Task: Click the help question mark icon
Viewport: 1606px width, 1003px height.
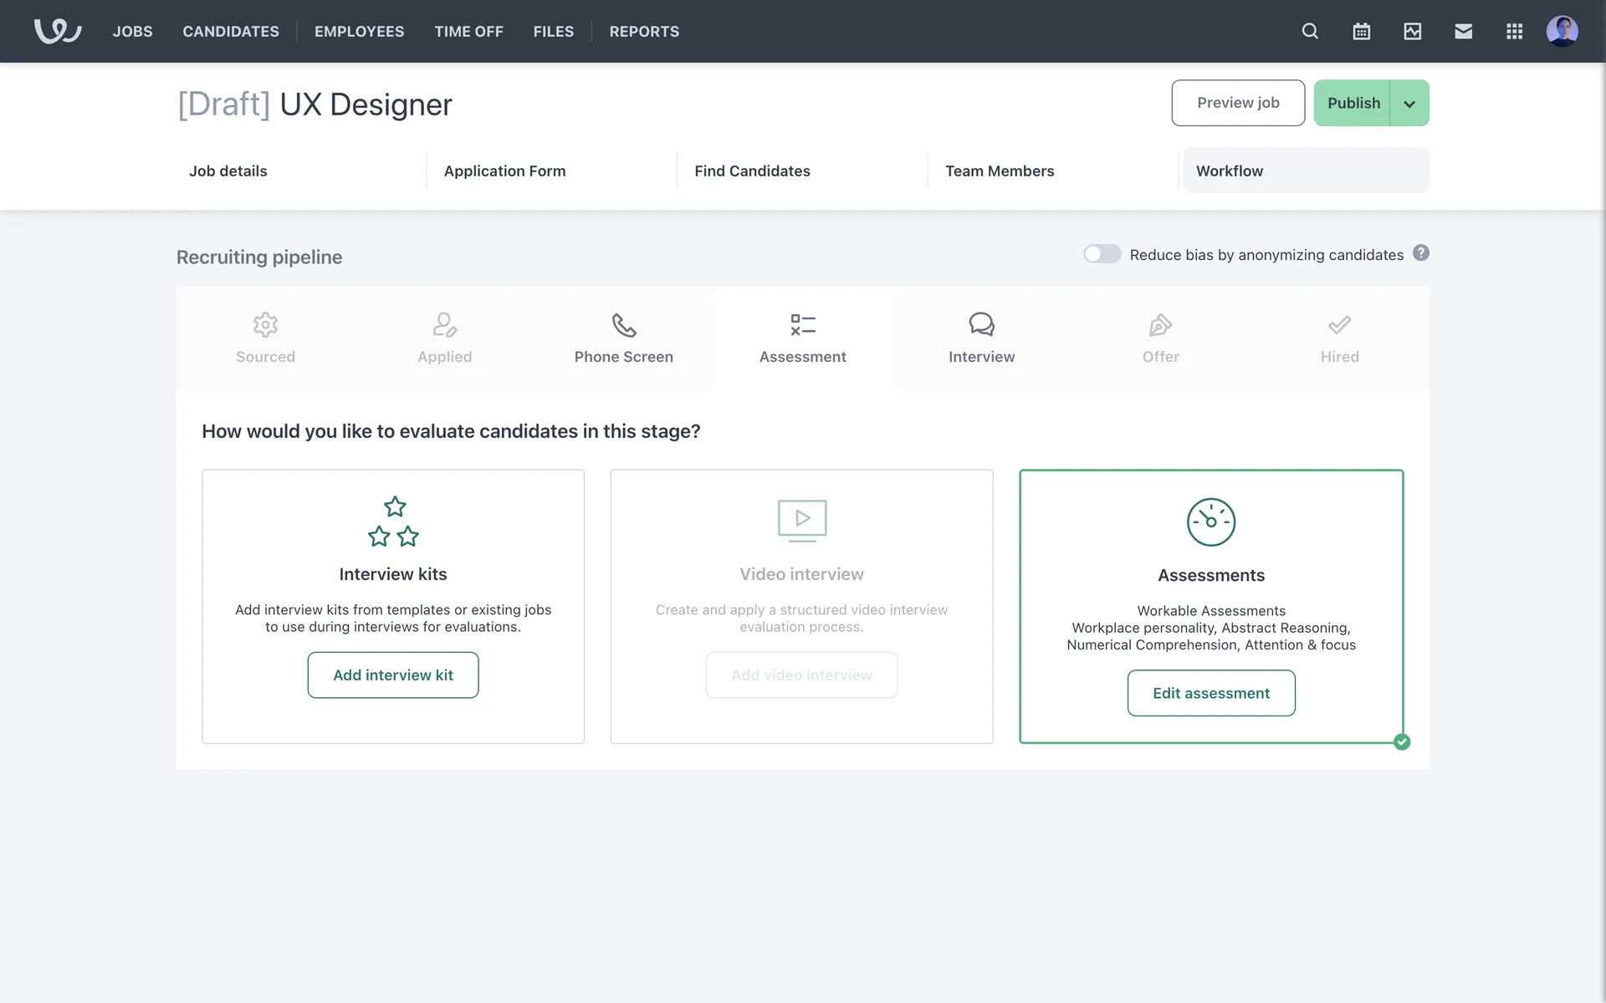Action: 1420,253
